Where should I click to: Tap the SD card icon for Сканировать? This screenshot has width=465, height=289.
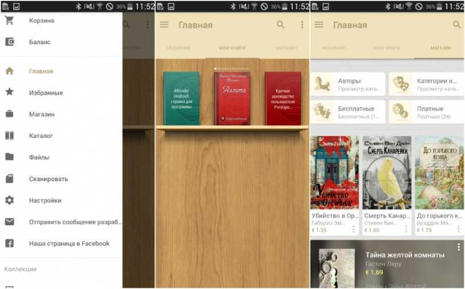click(x=9, y=179)
